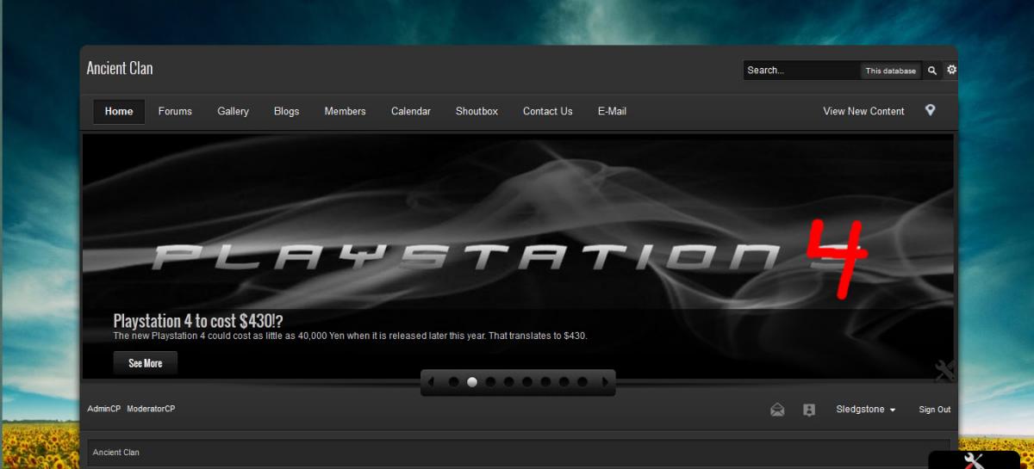Image resolution: width=1034 pixels, height=469 pixels.
Task: Focus the Search input field
Action: pos(801,71)
